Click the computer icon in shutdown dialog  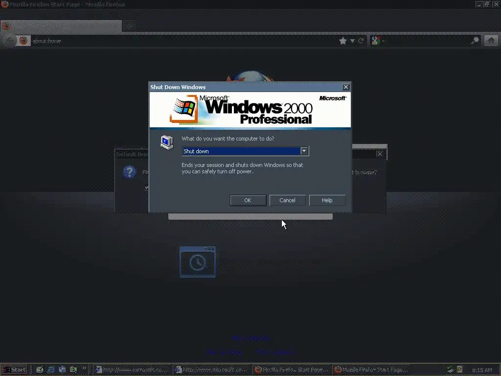pos(167,142)
